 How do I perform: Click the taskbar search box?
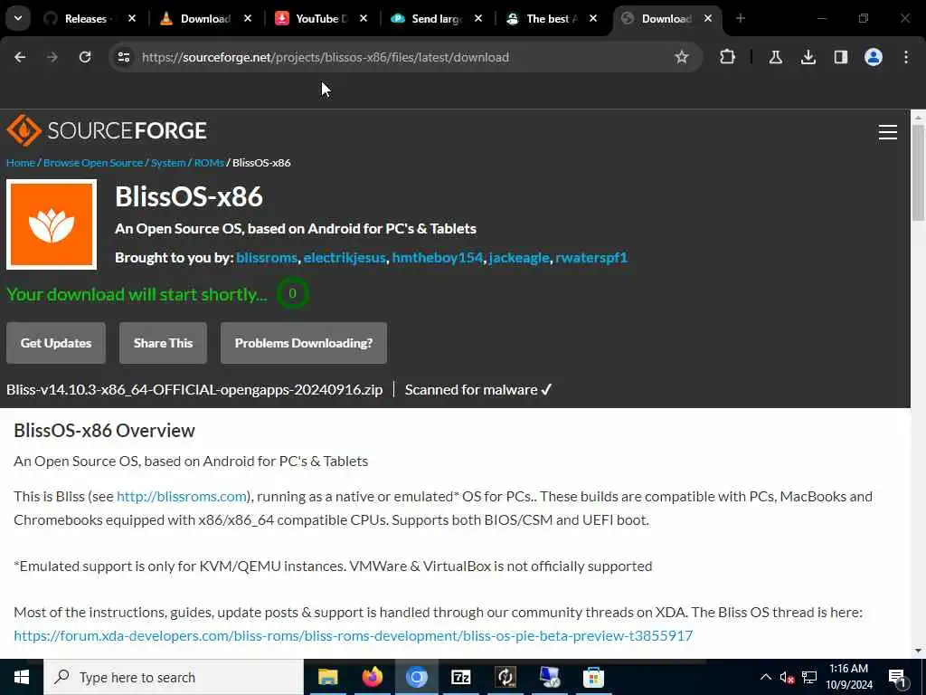coord(174,677)
